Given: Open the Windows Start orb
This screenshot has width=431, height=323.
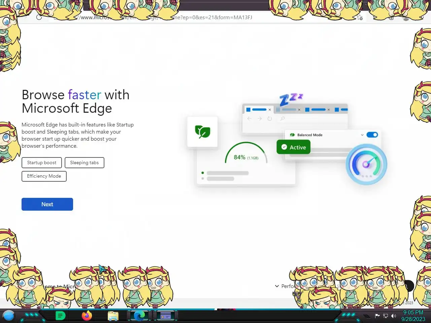Looking at the screenshot, I should coord(9,316).
